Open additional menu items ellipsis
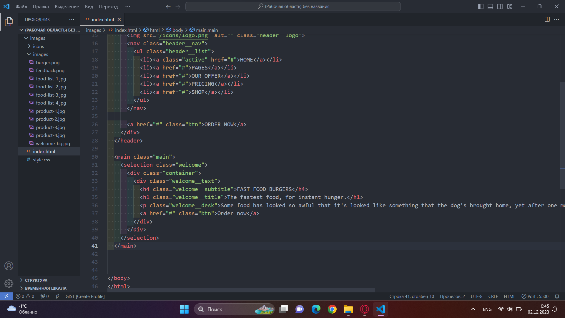 [128, 6]
